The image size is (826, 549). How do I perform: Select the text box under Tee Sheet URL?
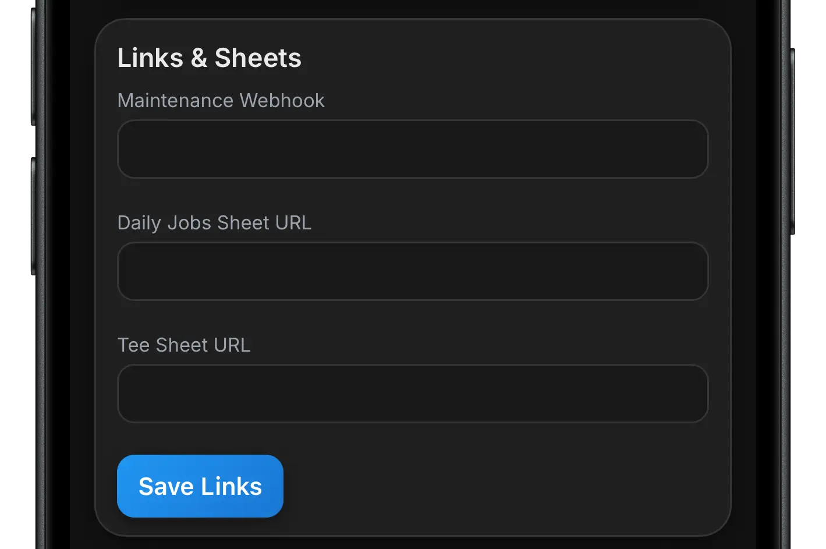tap(412, 394)
